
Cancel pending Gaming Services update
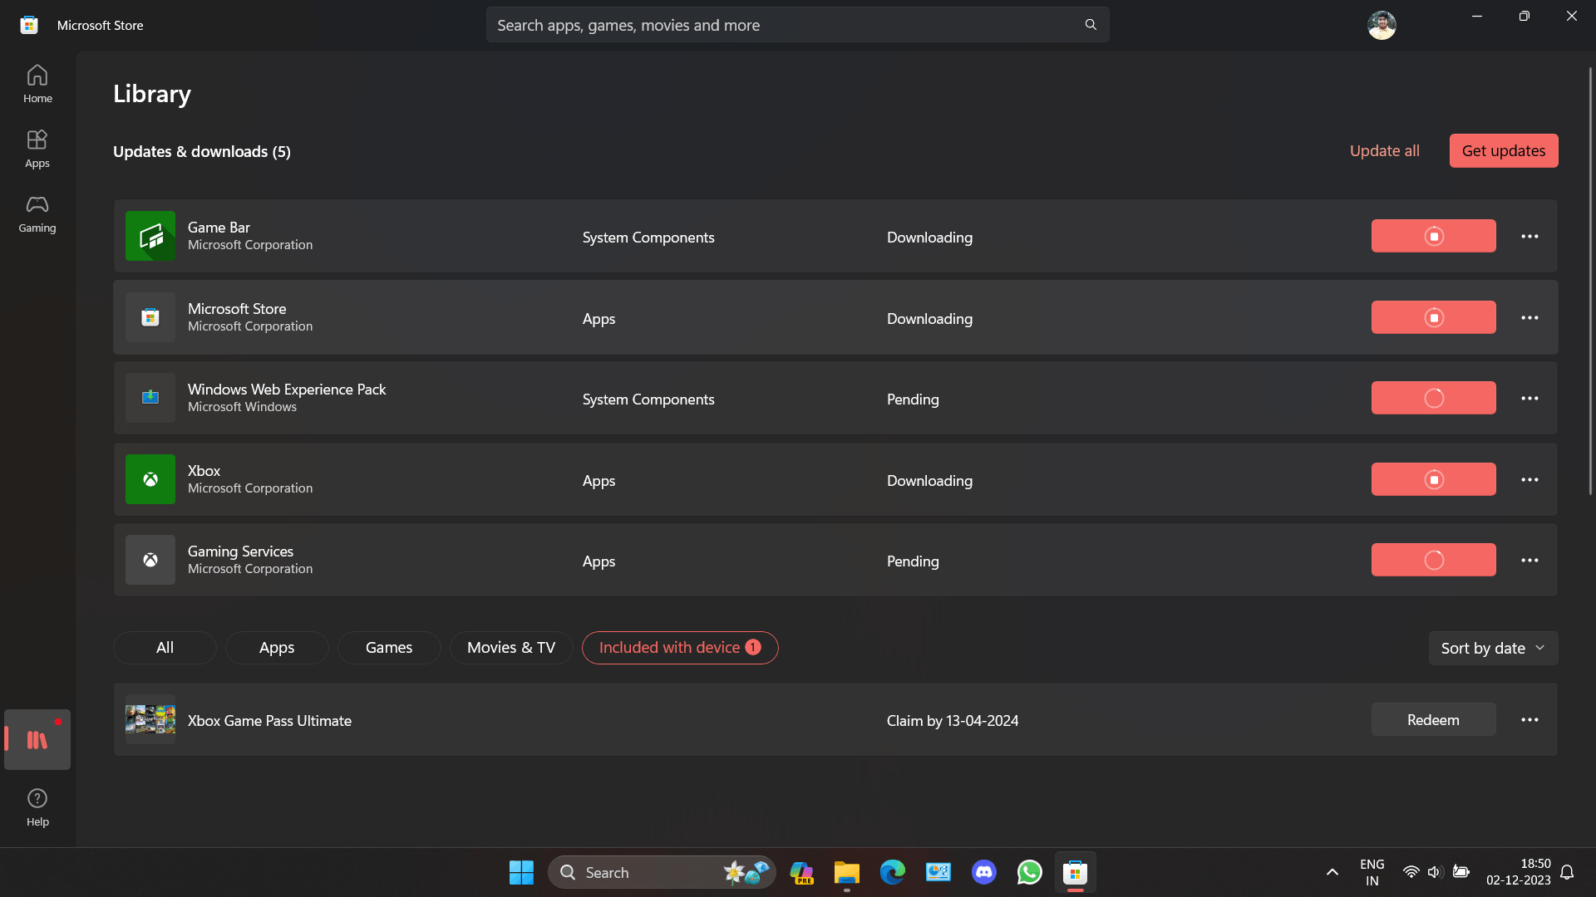[1434, 560]
